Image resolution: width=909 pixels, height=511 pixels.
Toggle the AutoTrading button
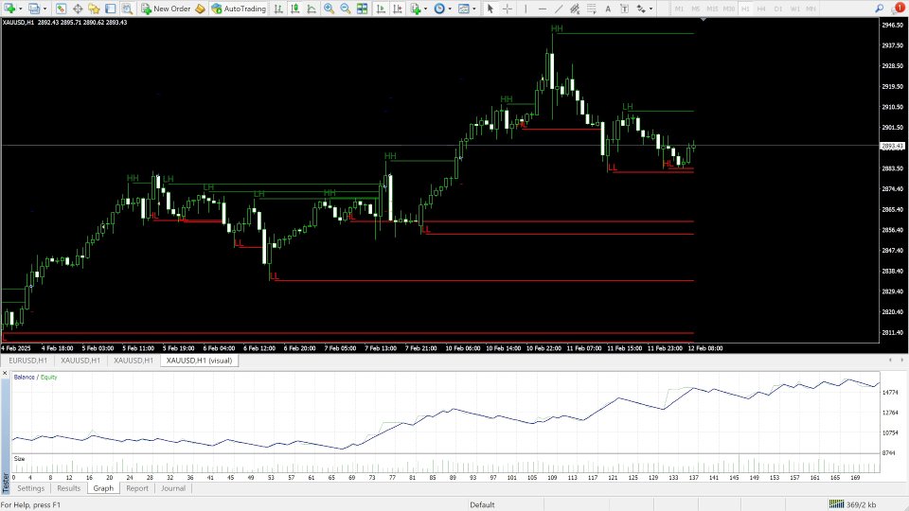(239, 9)
